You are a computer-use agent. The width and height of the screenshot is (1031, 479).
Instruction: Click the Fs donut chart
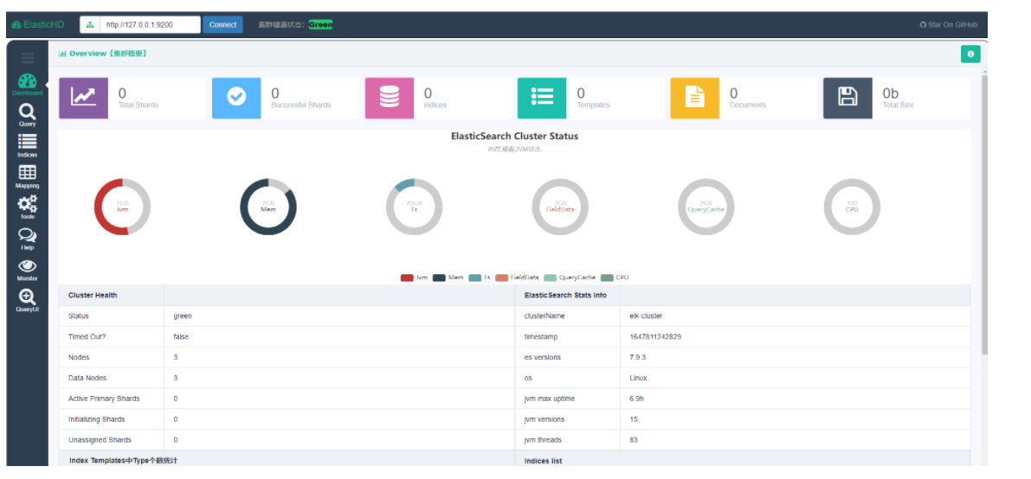pyautogui.click(x=415, y=207)
